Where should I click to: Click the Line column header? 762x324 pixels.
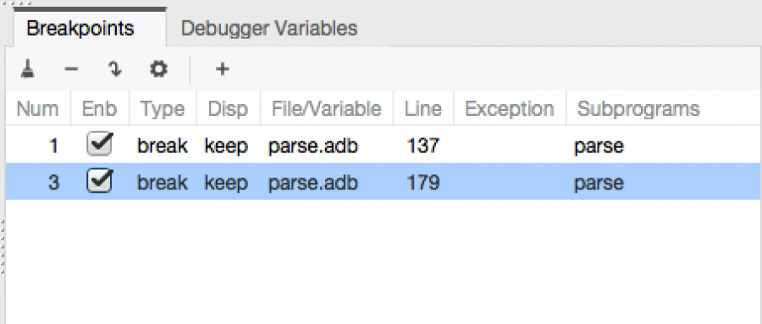(x=423, y=109)
